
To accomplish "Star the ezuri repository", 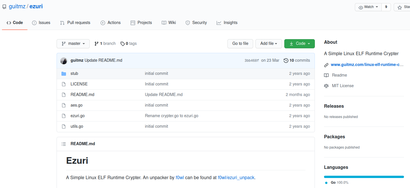I will click(x=403, y=7).
